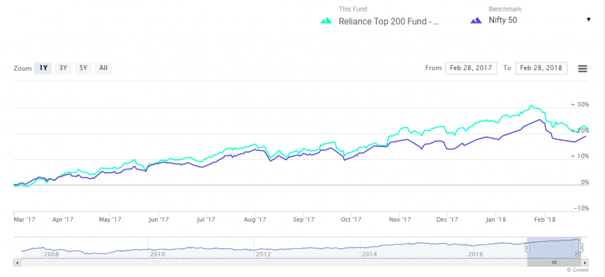The height and width of the screenshot is (277, 605).
Task: Click the scrollbar right arrow button
Action: click(x=585, y=262)
